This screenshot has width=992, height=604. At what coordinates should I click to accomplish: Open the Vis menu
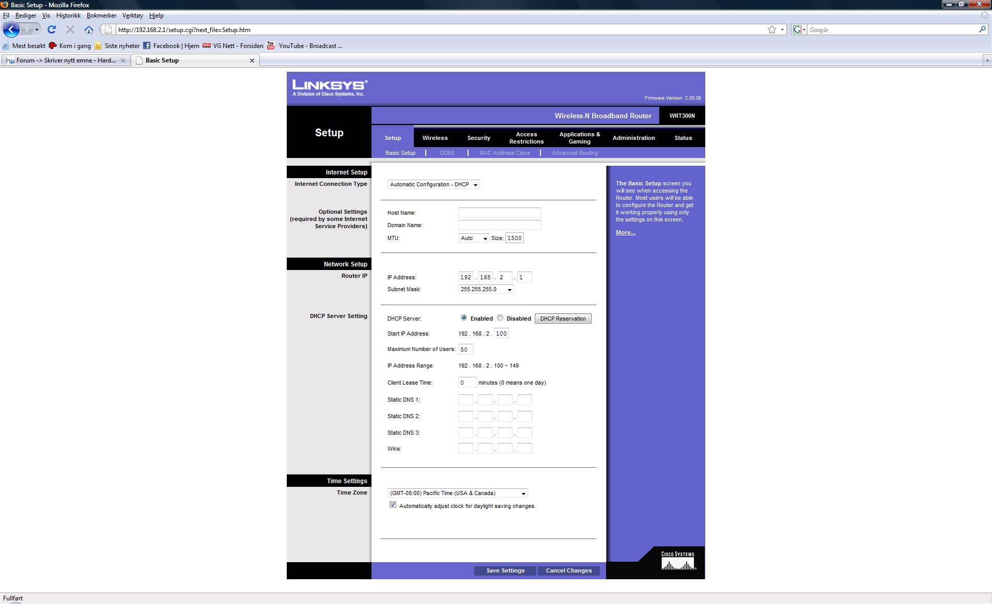(46, 15)
